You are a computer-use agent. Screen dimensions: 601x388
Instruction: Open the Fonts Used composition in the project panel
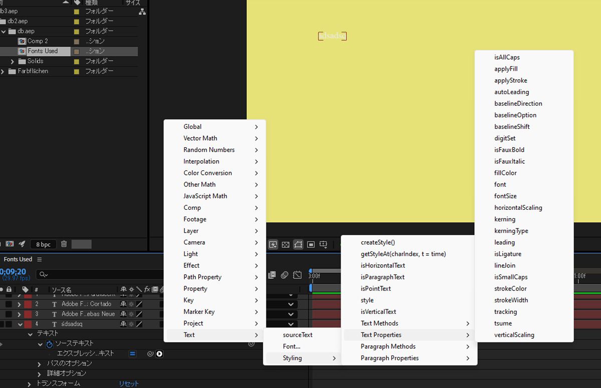point(43,51)
